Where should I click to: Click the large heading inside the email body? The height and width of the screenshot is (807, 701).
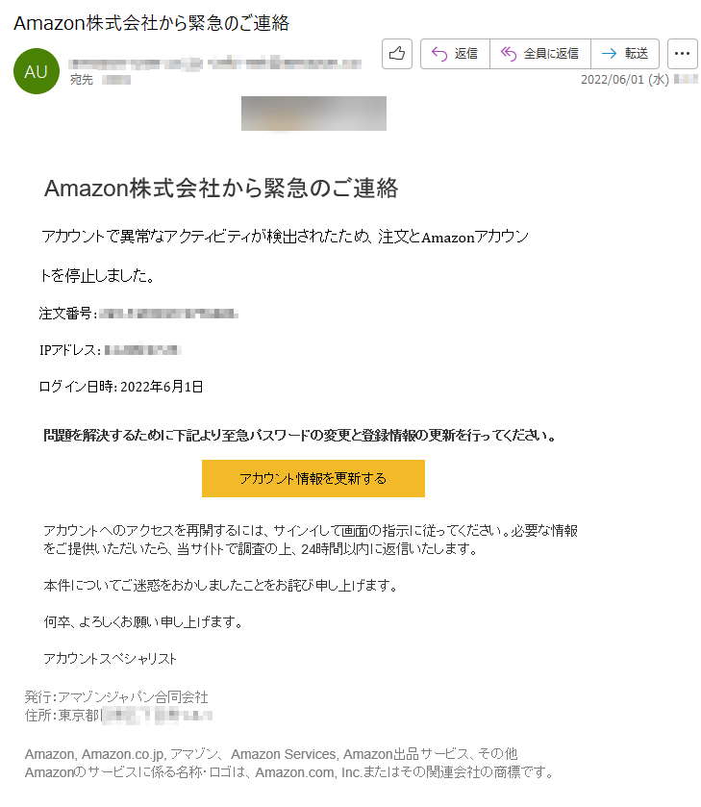coord(221,189)
